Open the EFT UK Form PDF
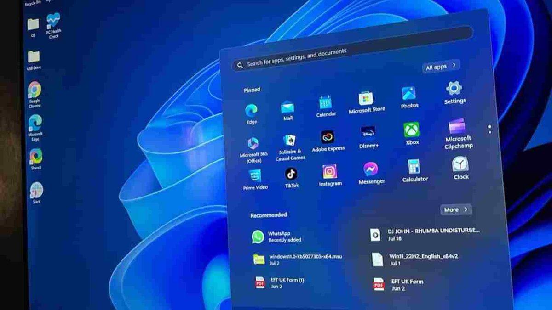 pyautogui.click(x=408, y=284)
